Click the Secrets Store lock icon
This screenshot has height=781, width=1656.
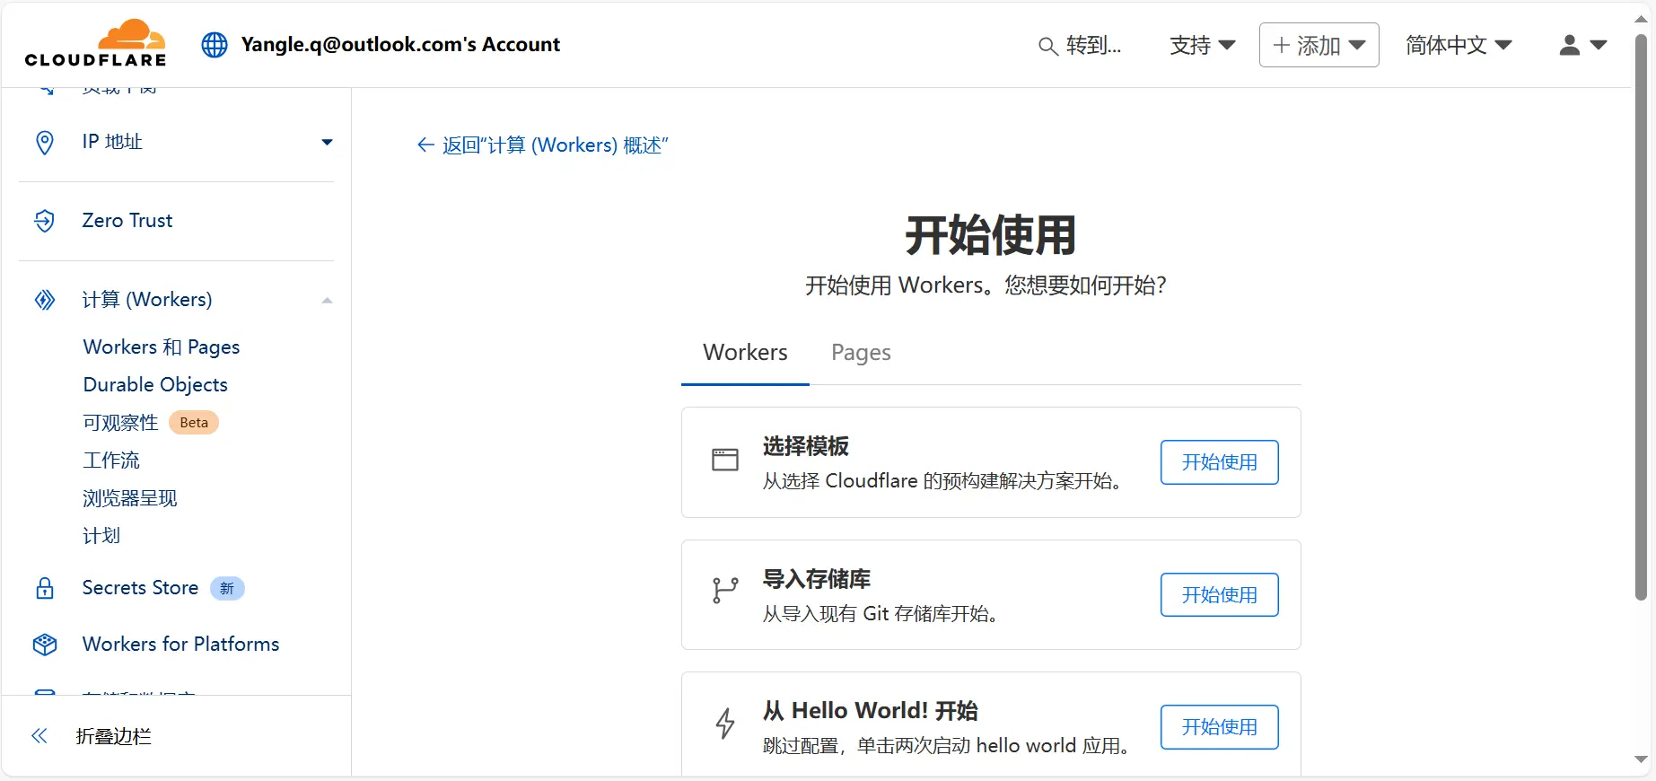45,588
